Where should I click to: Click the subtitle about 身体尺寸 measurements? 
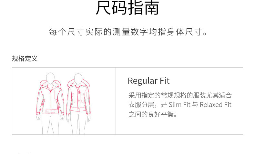(x=128, y=32)
